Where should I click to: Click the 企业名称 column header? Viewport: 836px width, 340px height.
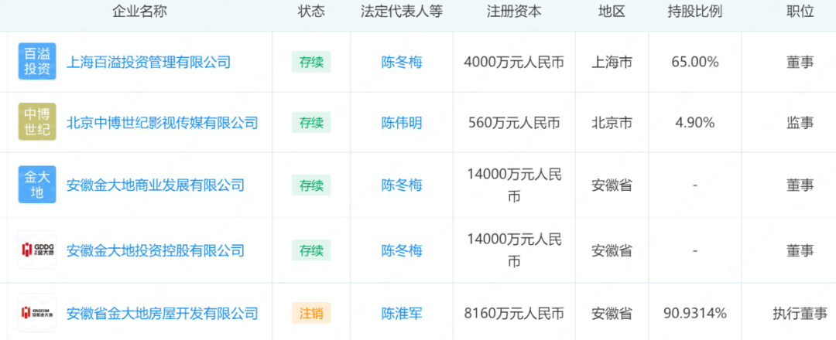click(139, 12)
